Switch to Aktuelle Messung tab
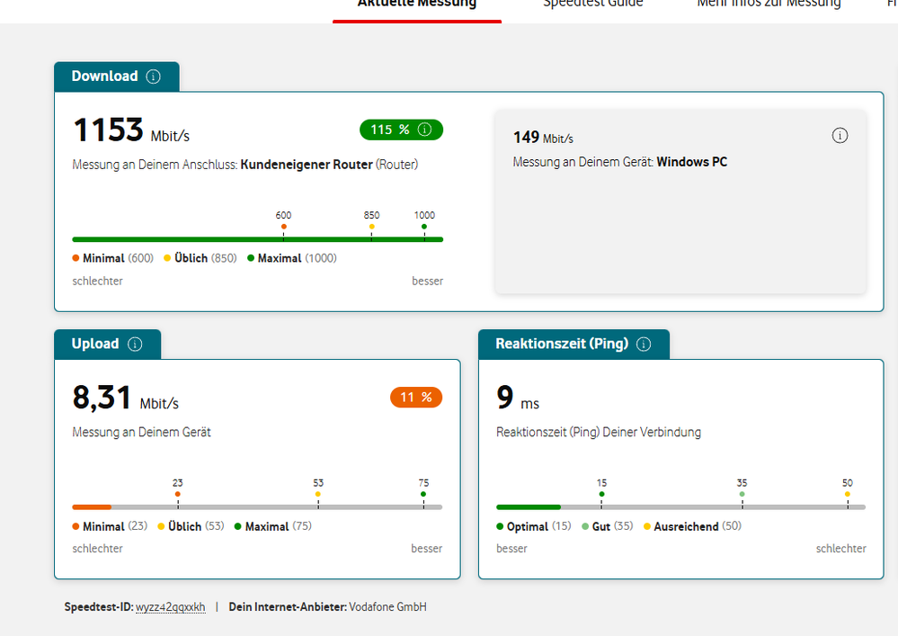898x636 pixels. pyautogui.click(x=417, y=4)
